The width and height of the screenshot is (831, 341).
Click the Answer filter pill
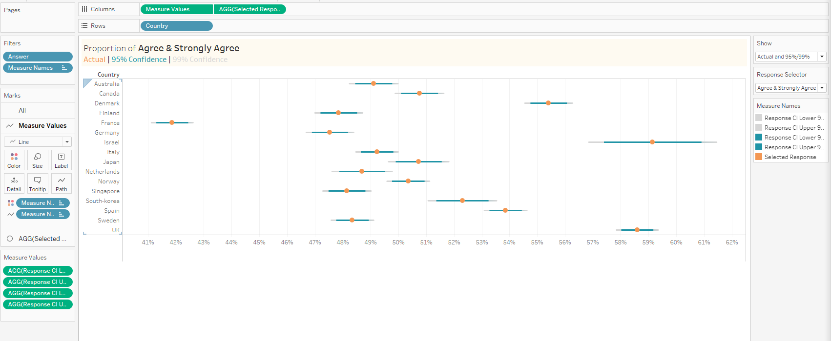point(38,57)
